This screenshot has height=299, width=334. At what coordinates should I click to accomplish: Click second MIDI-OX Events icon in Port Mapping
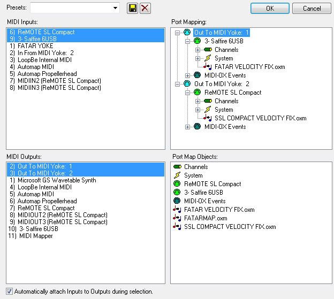(x=198, y=126)
